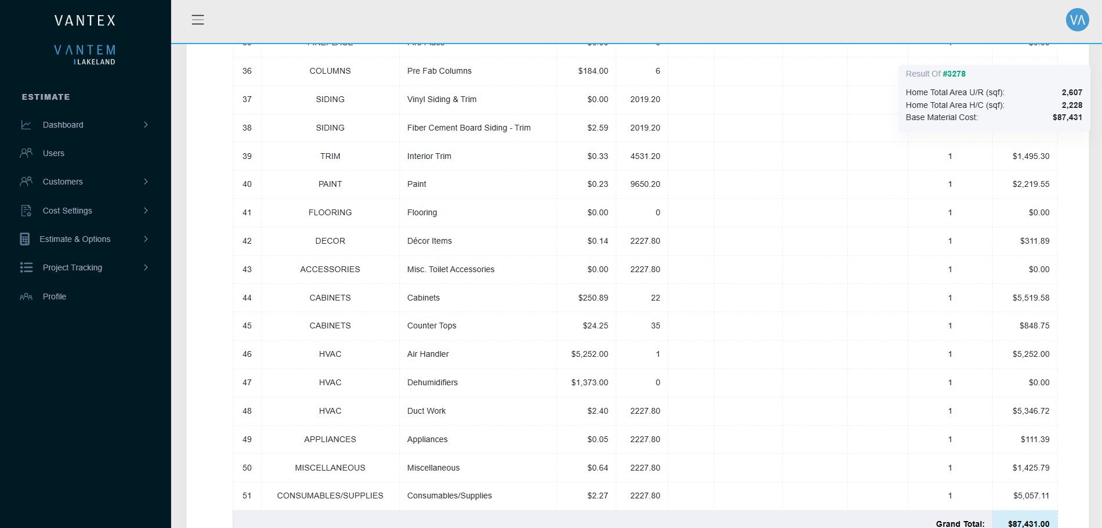Expand the Cost Settings submenu chevron

[x=146, y=211]
